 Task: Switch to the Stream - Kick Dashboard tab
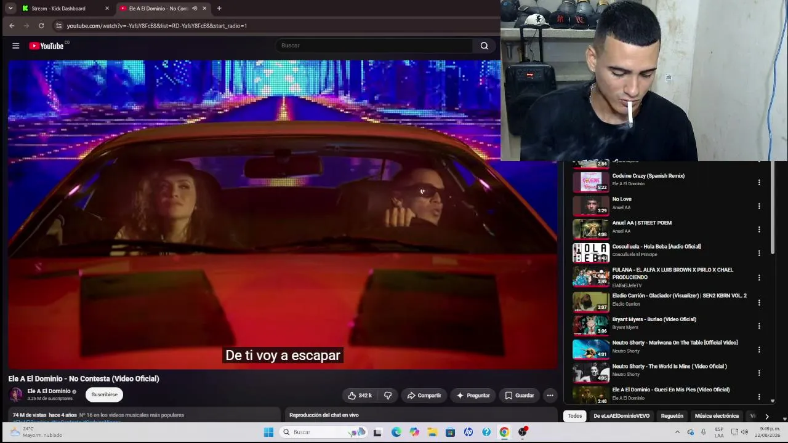pos(66,9)
